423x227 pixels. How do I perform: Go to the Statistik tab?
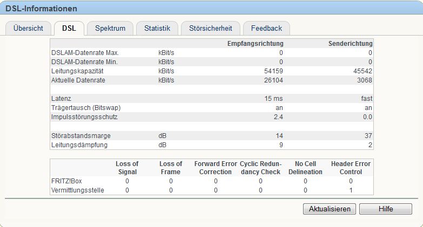(157, 28)
